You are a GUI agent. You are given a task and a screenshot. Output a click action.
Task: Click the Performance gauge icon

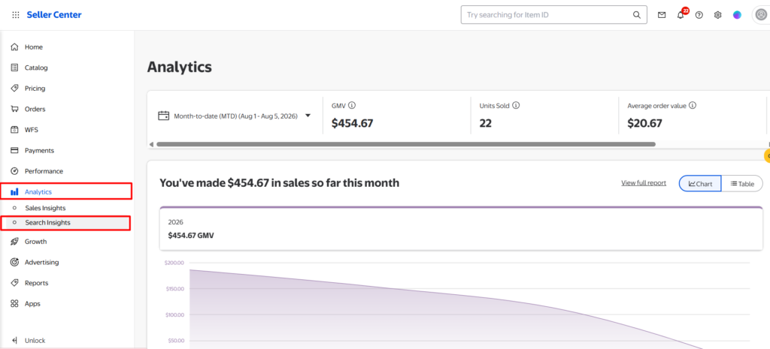15,171
